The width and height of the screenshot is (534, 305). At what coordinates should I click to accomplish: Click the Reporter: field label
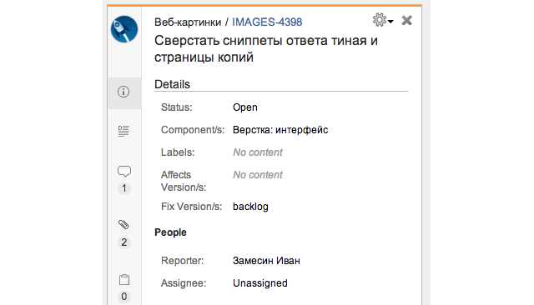tap(182, 261)
